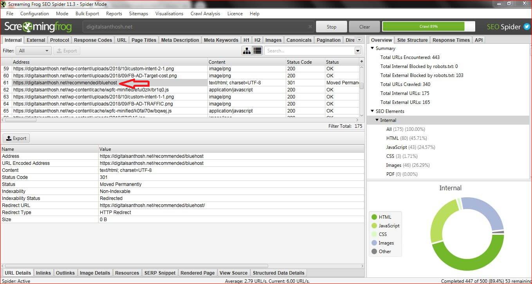Viewport: 532px width, 284px height.
Task: Open the Structured Data Details tab
Action: point(279,273)
